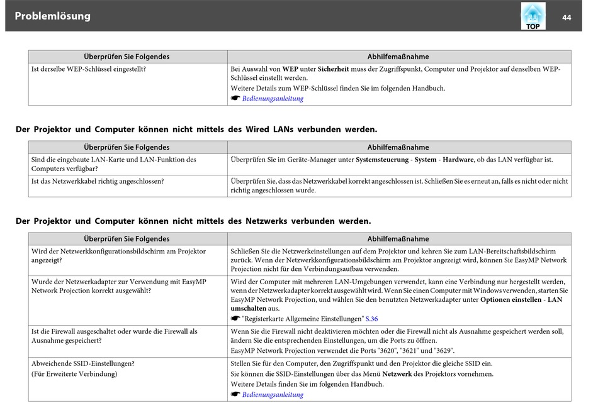Click "Überprüfen Sie, dass das Netzwerkkabel" remedy text
This screenshot has width=598, height=415.
[399, 185]
